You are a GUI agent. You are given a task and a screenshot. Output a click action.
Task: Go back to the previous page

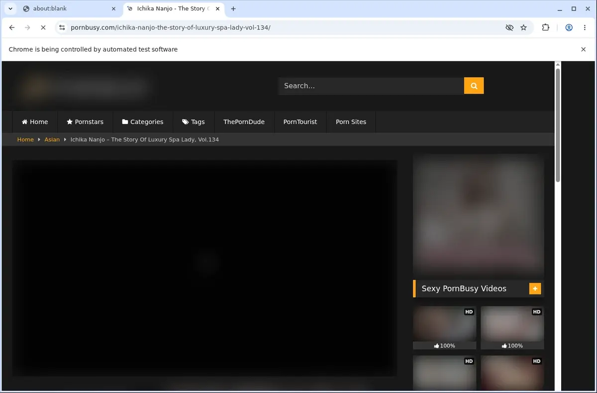(x=12, y=28)
